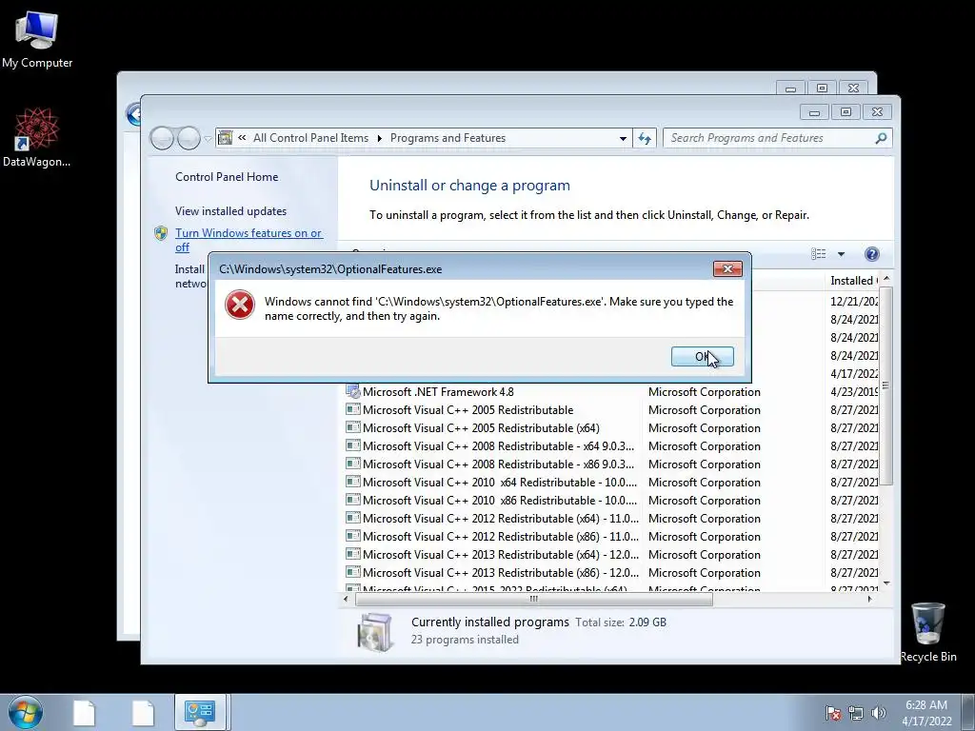The width and height of the screenshot is (975, 731).
Task: Open recent pages dropdown arrow beside Forward
Action: coord(208,139)
